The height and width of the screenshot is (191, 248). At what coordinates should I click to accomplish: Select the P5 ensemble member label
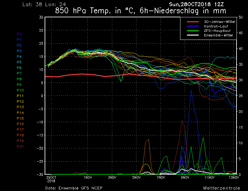pyautogui.click(x=19, y=62)
